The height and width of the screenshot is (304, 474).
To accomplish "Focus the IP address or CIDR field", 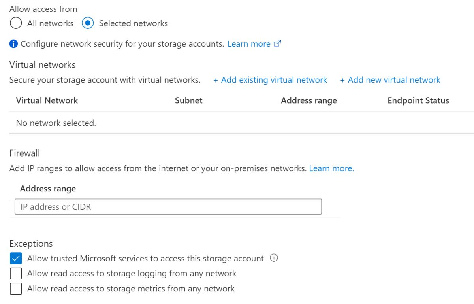I will 168,207.
